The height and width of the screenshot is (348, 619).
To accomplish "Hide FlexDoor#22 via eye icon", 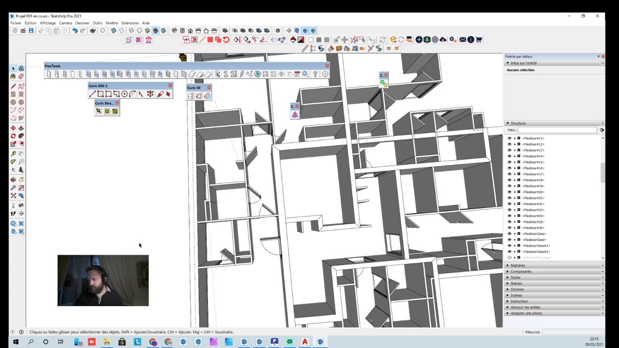I will [509, 204].
